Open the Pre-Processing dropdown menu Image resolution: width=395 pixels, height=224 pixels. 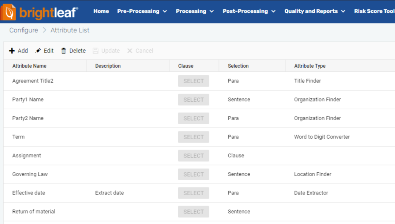(x=139, y=11)
